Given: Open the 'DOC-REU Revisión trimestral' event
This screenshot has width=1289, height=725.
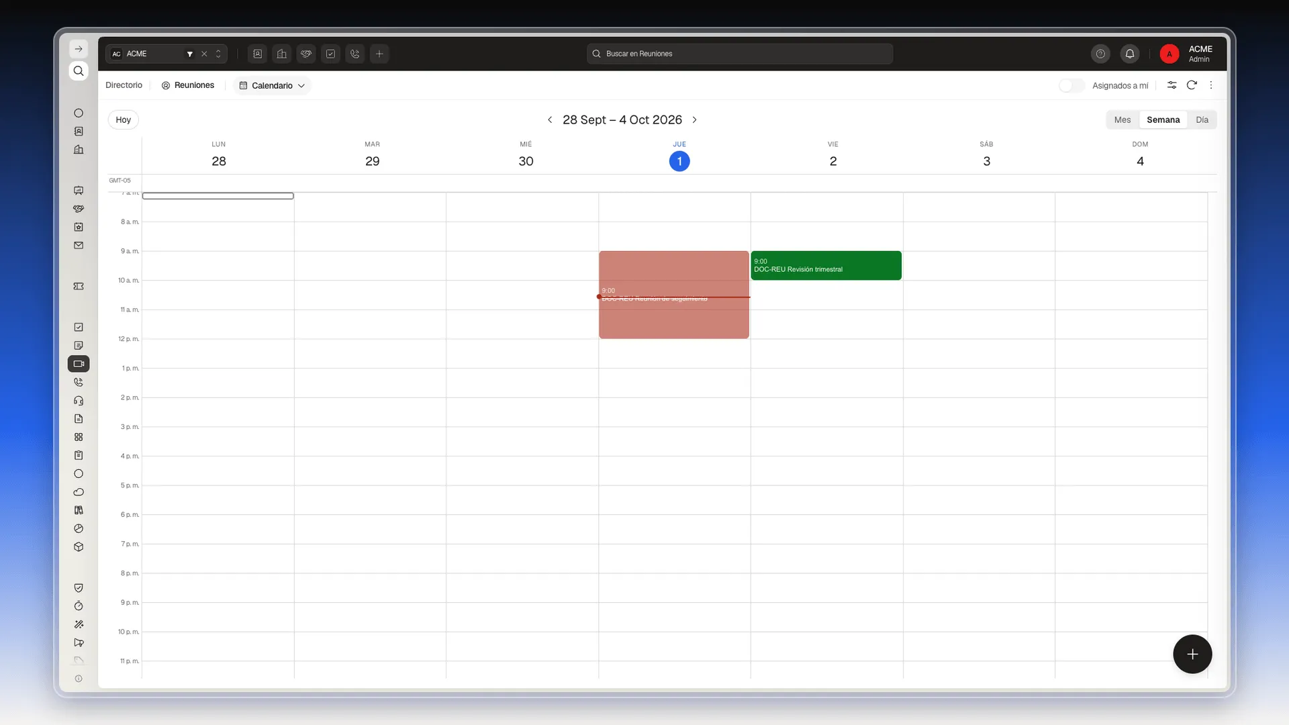Looking at the screenshot, I should (x=826, y=265).
